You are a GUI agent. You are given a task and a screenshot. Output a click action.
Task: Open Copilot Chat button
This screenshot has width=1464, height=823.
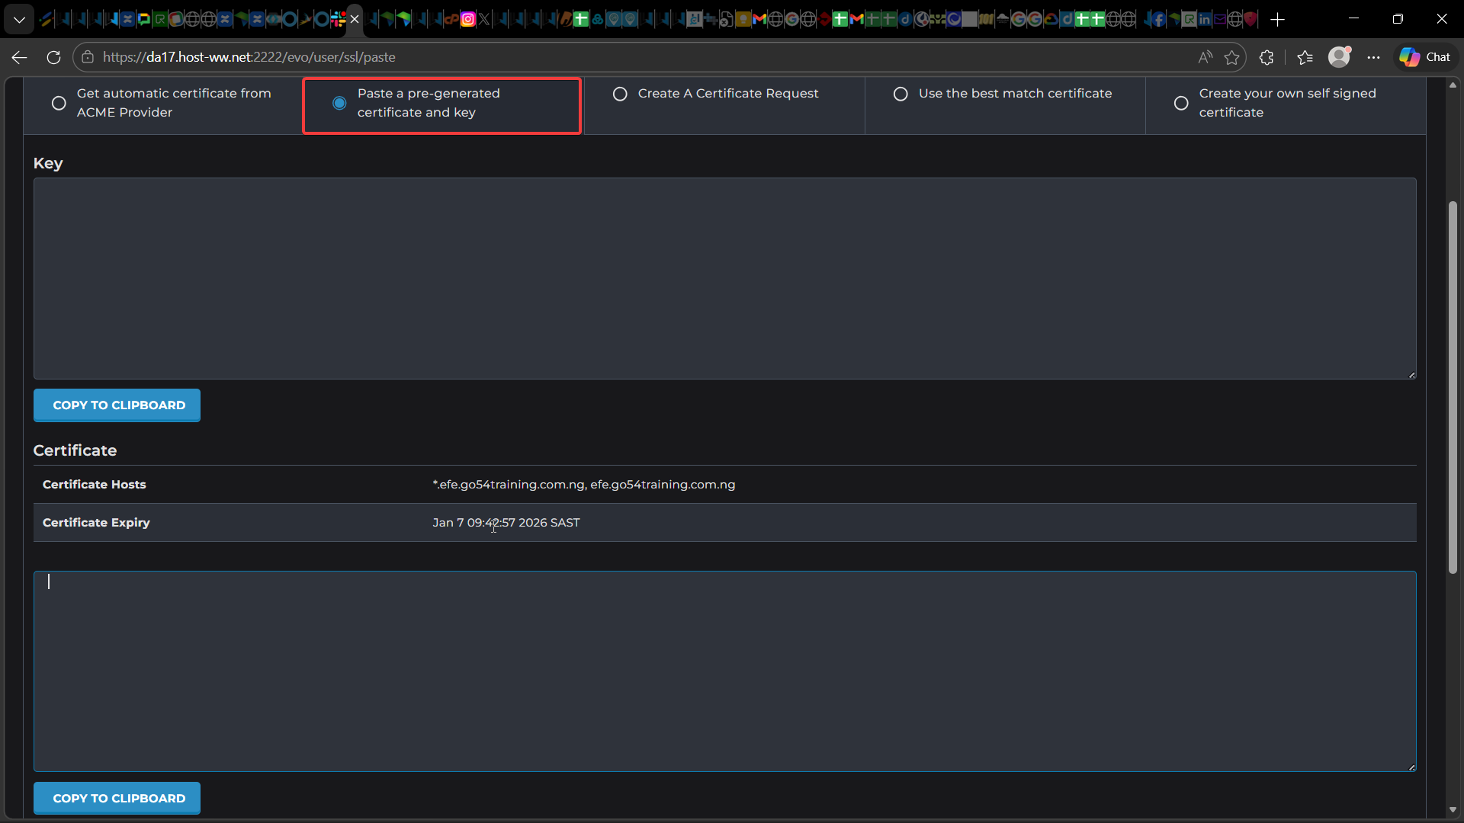(1425, 57)
